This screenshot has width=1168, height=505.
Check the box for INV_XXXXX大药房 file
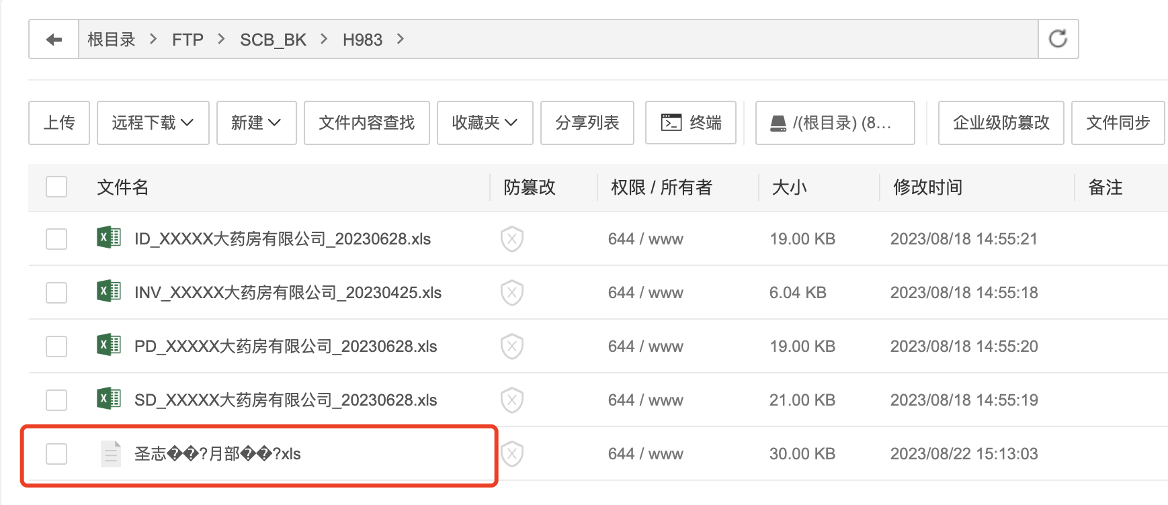(x=56, y=293)
